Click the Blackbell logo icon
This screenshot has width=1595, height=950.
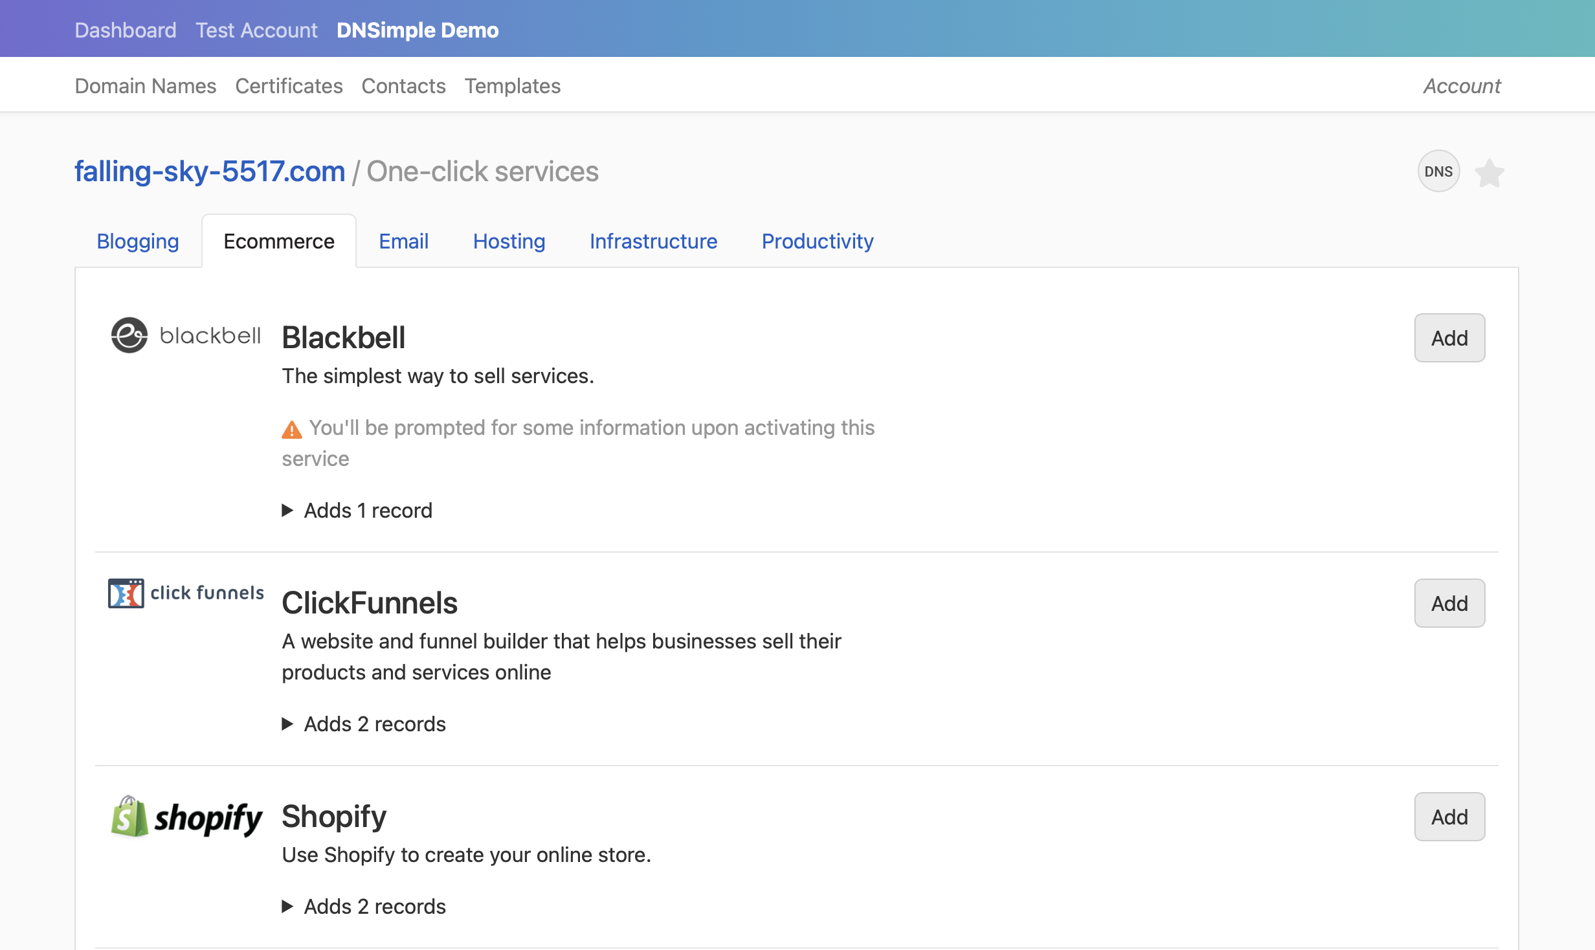click(129, 335)
